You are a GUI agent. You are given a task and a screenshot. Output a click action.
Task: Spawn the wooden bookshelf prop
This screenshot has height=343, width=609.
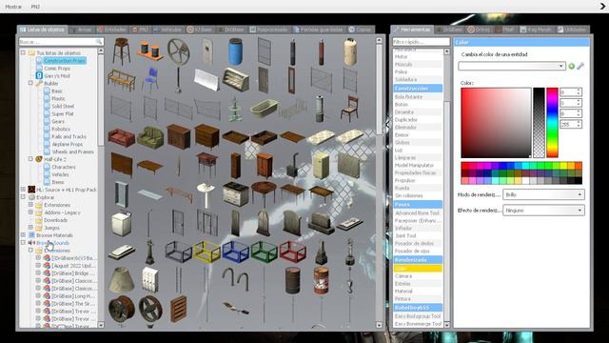point(178,309)
